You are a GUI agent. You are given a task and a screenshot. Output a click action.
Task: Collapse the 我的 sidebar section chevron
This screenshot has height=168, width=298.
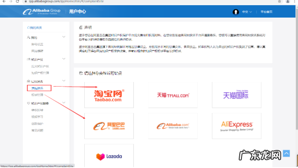coord(64,37)
